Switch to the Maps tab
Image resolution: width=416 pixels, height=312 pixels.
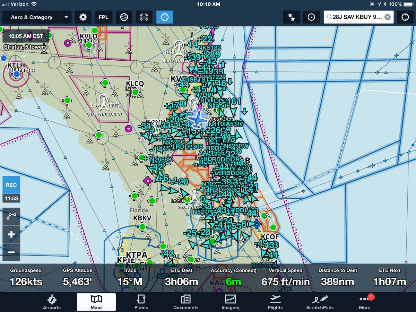tap(96, 302)
